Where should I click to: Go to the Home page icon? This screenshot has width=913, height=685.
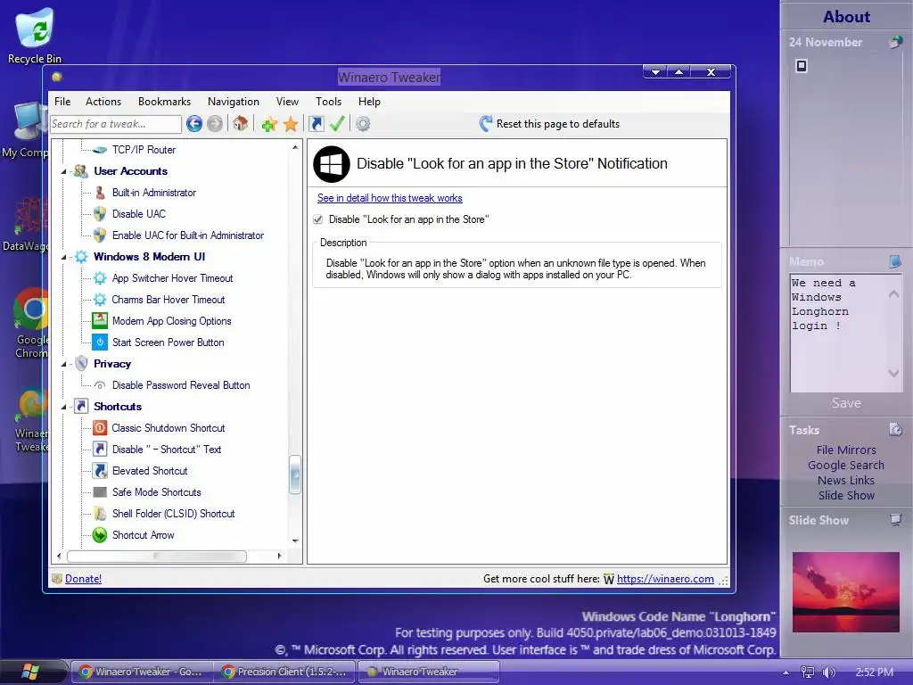pyautogui.click(x=241, y=123)
